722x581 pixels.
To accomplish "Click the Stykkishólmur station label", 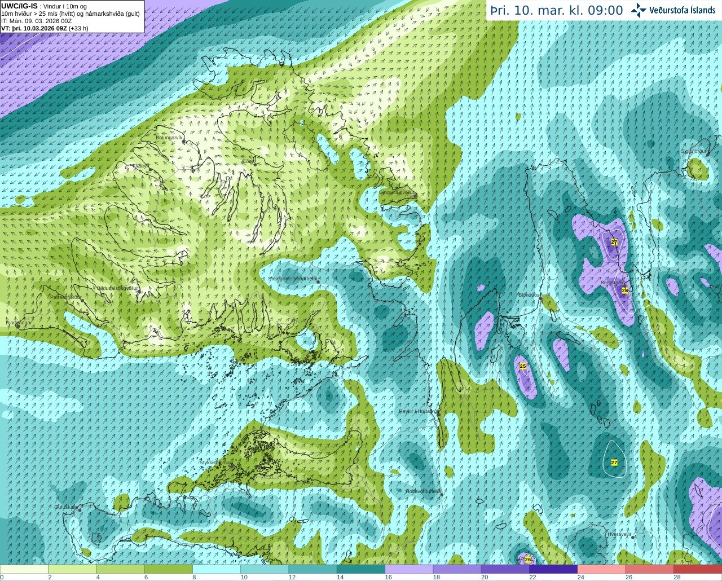I will pos(215,463).
